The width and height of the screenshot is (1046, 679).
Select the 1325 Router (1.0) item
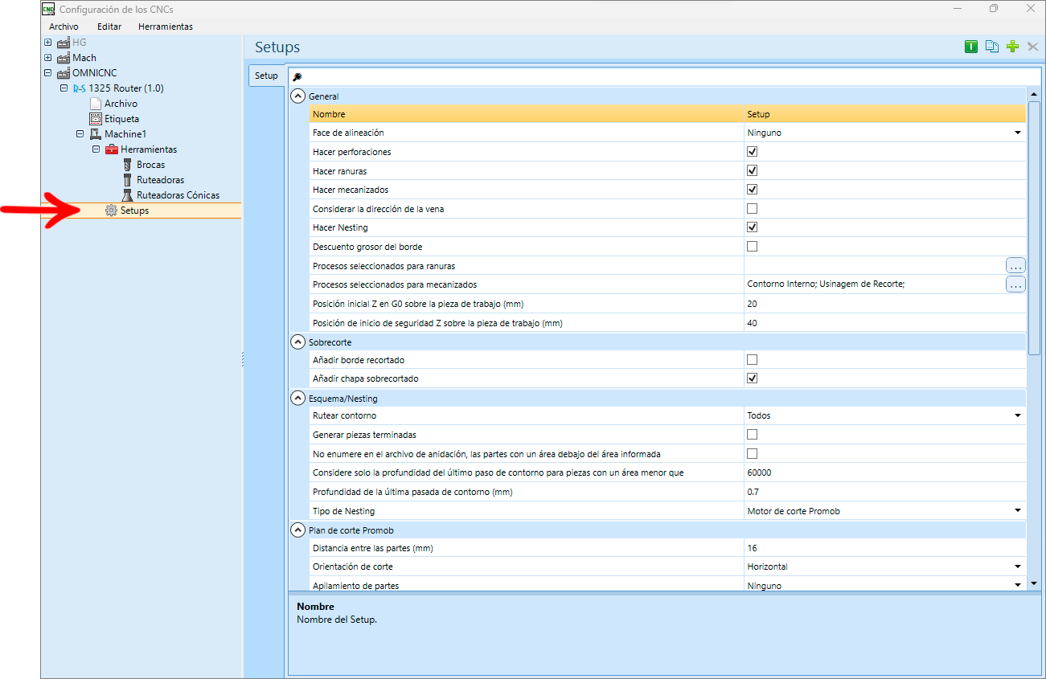pyautogui.click(x=125, y=88)
